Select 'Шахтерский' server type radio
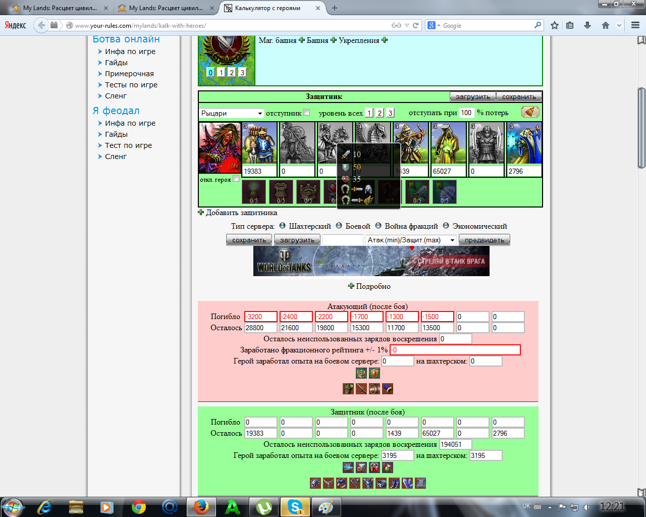Image resolution: width=646 pixels, height=517 pixels. click(283, 226)
